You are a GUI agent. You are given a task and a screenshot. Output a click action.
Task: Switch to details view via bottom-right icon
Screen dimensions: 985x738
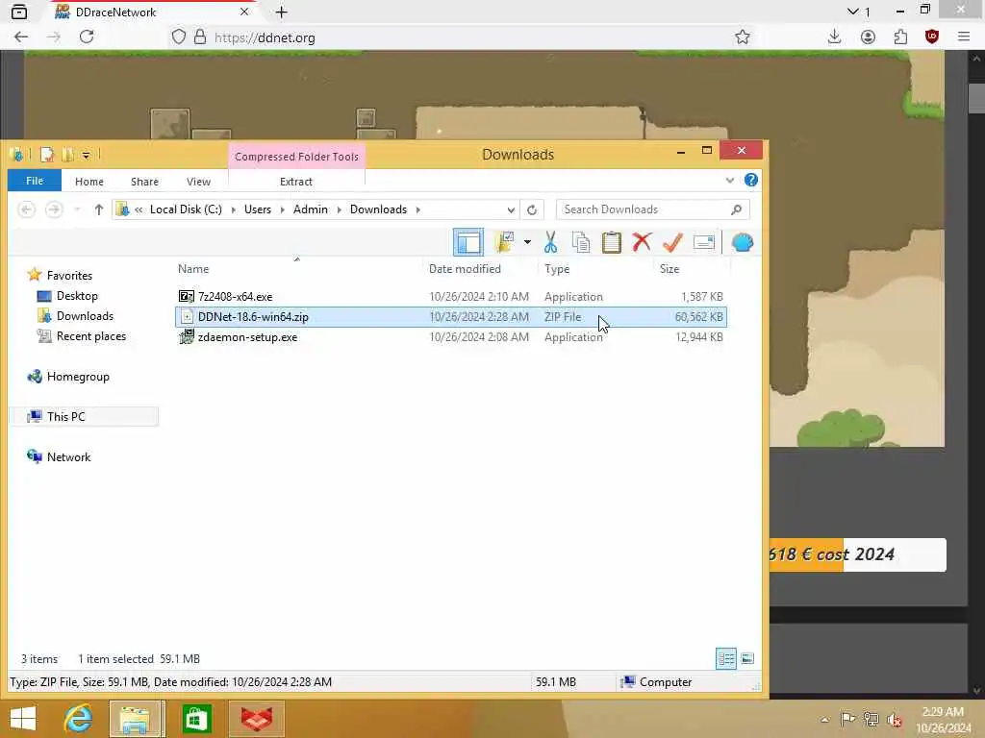click(x=725, y=658)
